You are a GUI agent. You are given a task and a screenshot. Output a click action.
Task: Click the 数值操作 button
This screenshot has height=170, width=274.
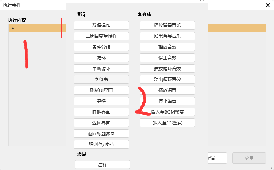(101, 25)
